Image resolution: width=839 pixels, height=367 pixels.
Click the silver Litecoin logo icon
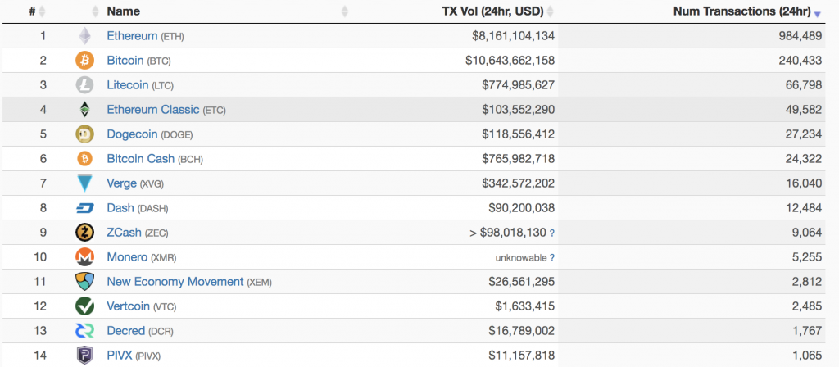(84, 85)
